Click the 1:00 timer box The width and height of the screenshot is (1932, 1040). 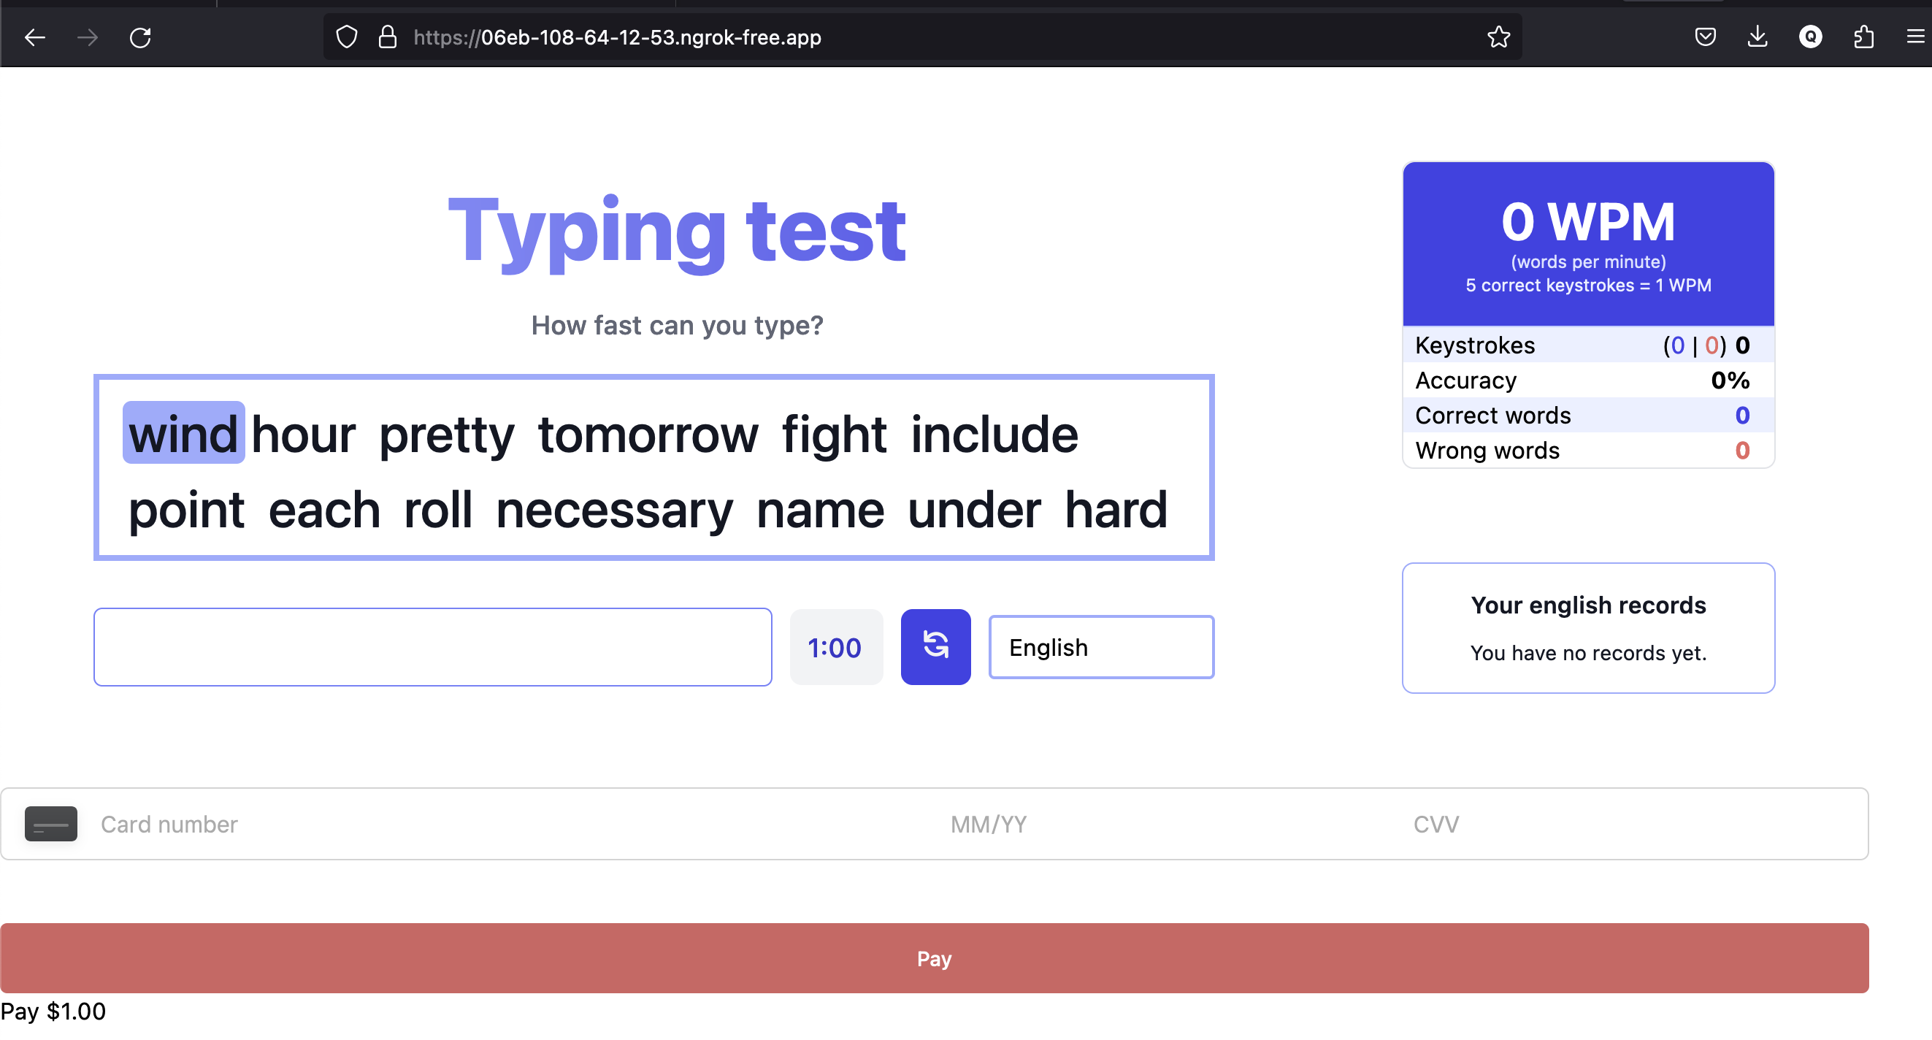[835, 647]
